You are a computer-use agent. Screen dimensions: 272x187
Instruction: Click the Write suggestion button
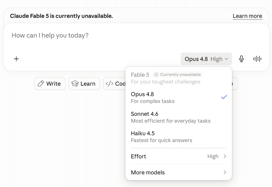(x=50, y=84)
